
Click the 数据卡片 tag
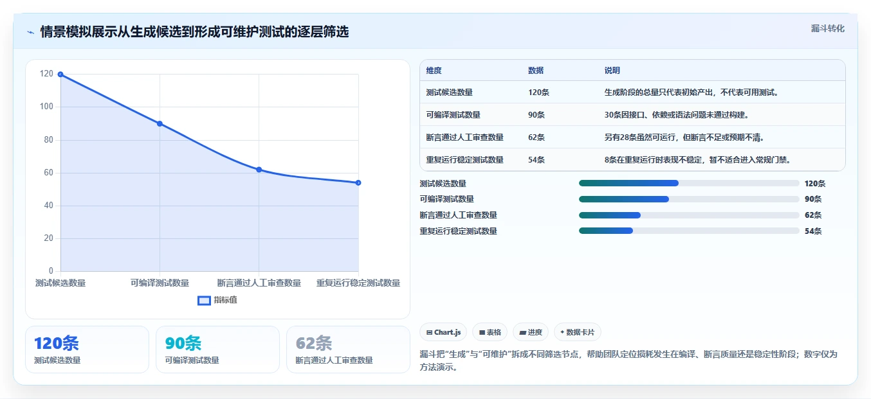point(578,332)
